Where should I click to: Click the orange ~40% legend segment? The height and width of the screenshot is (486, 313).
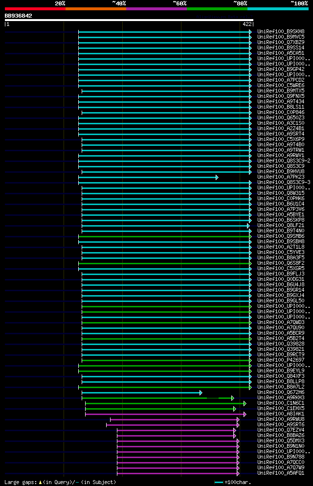pyautogui.click(x=96, y=9)
